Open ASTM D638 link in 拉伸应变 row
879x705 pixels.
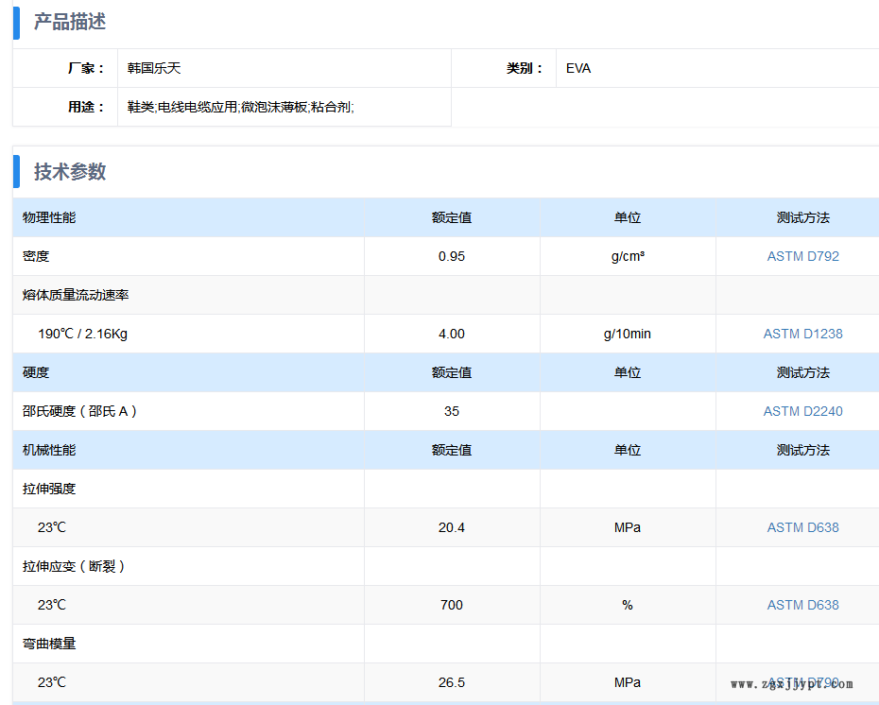pyautogui.click(x=802, y=605)
